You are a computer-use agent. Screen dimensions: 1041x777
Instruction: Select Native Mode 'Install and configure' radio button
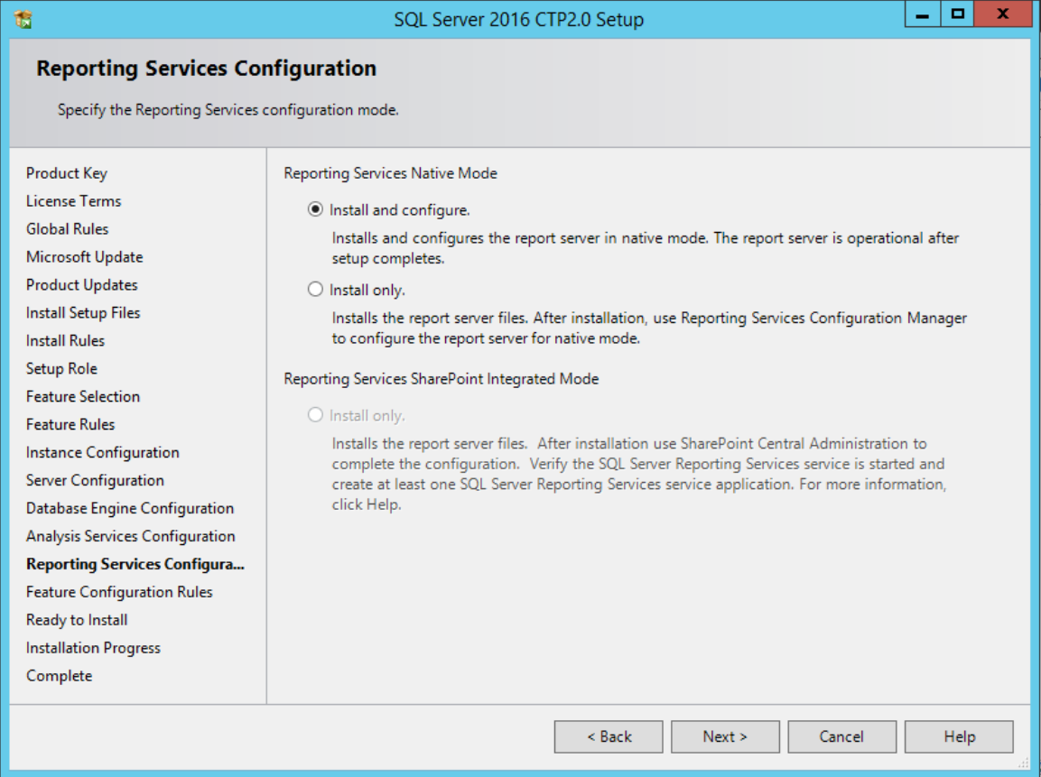[315, 209]
